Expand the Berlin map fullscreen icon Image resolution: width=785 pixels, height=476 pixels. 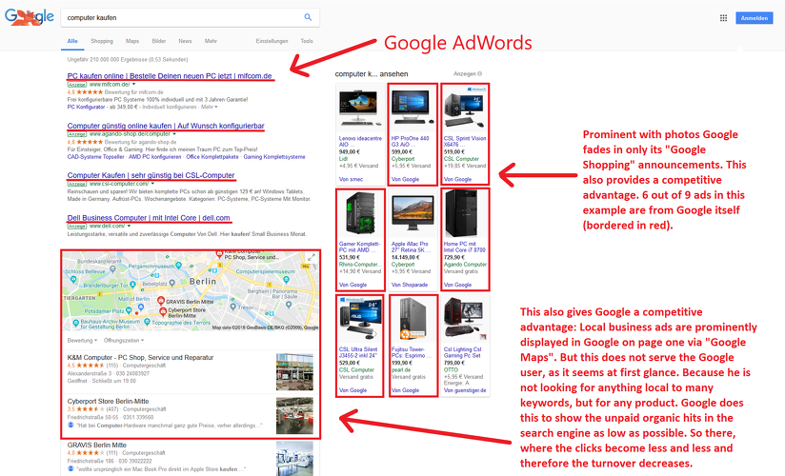click(x=312, y=257)
